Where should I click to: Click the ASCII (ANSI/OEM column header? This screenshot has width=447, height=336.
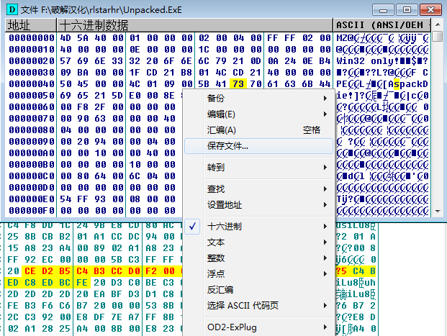click(381, 25)
